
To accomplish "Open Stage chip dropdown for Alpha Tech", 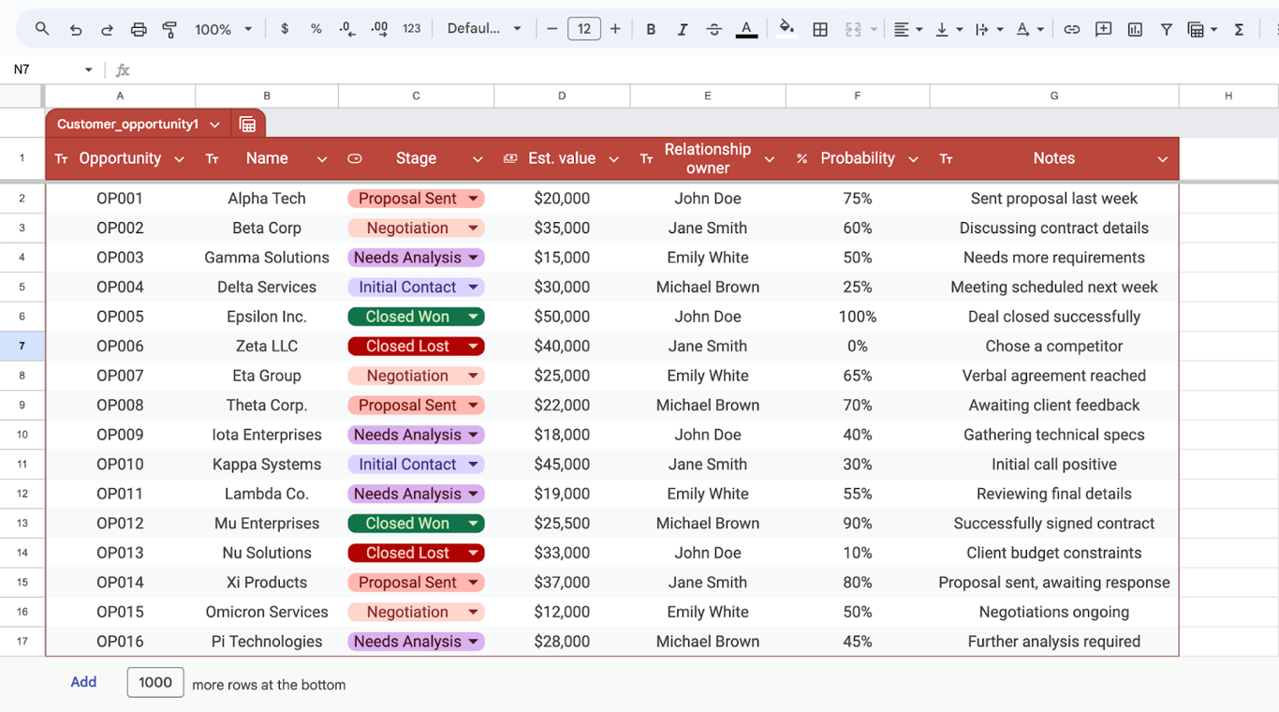I will [x=474, y=199].
